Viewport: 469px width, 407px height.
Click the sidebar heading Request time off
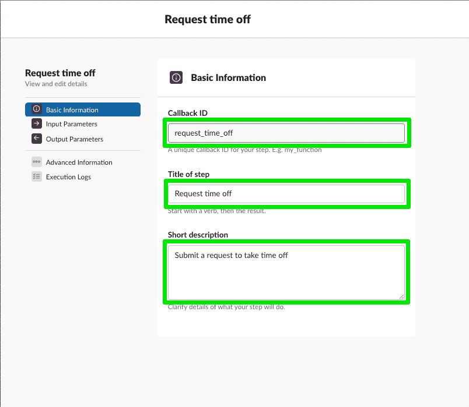(x=60, y=73)
